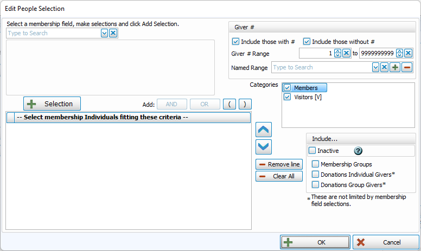Delete Named Range with minus icon
421x251 pixels.
coord(407,67)
